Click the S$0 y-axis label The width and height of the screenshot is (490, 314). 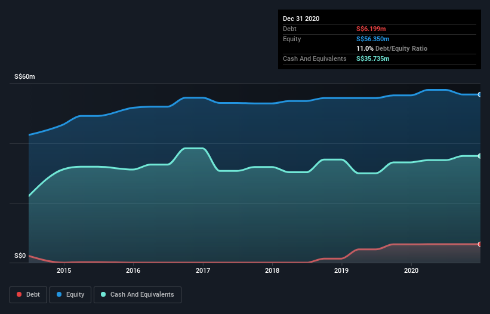tap(20, 256)
